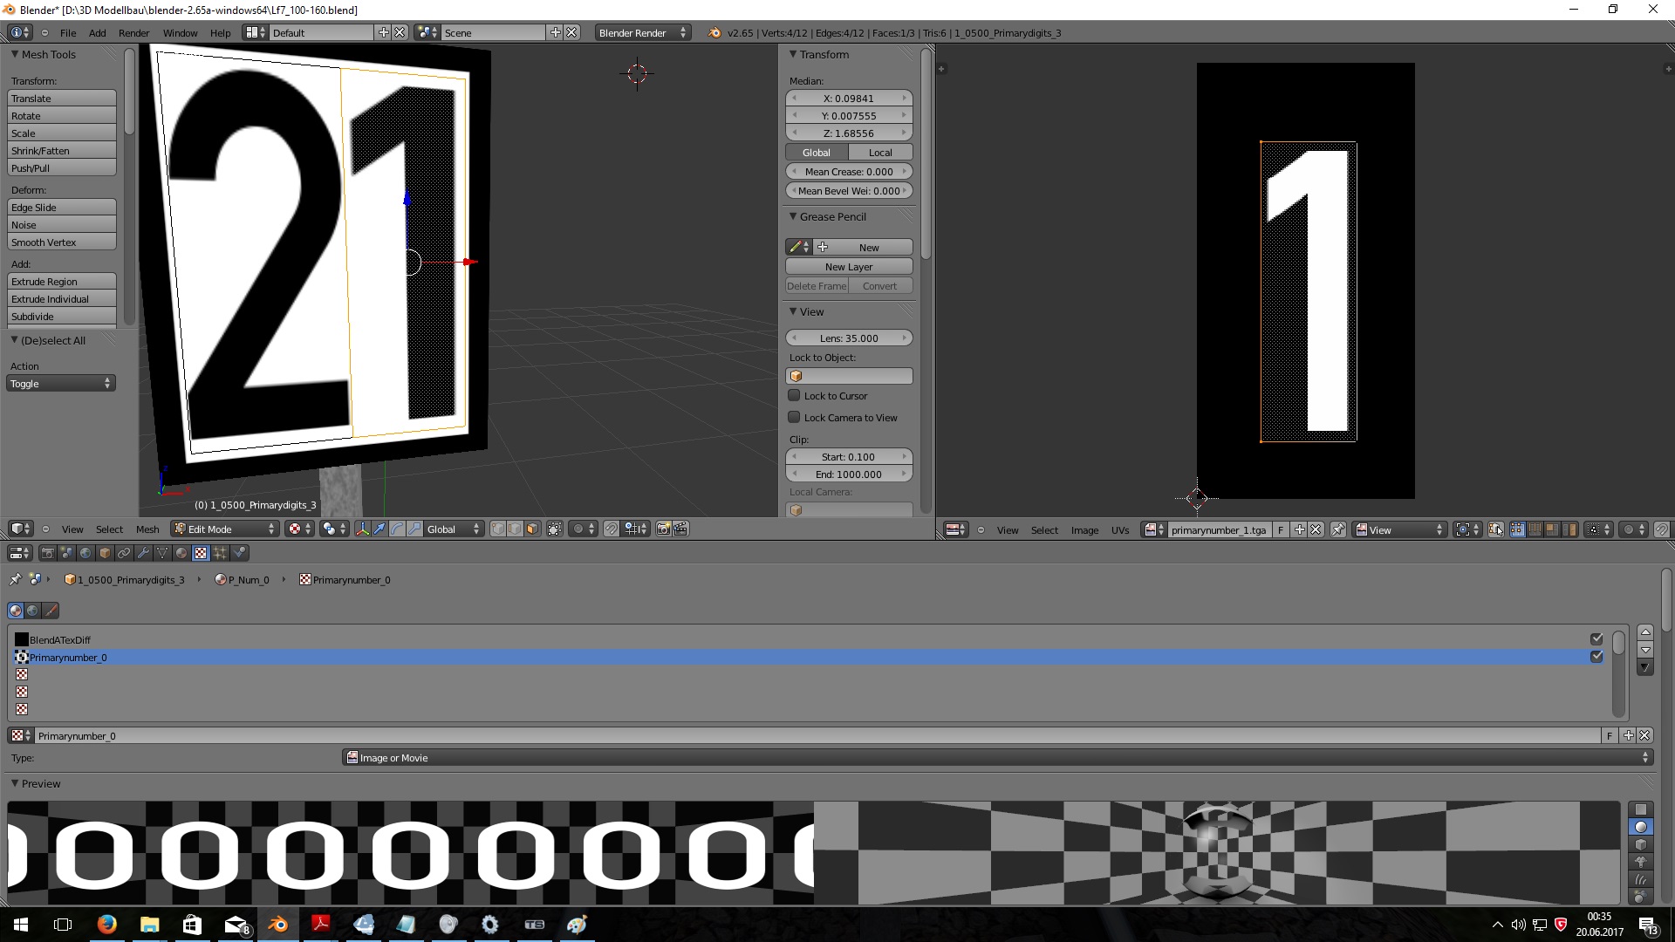
Task: Pin the image in the UV editor
Action: 1337,530
